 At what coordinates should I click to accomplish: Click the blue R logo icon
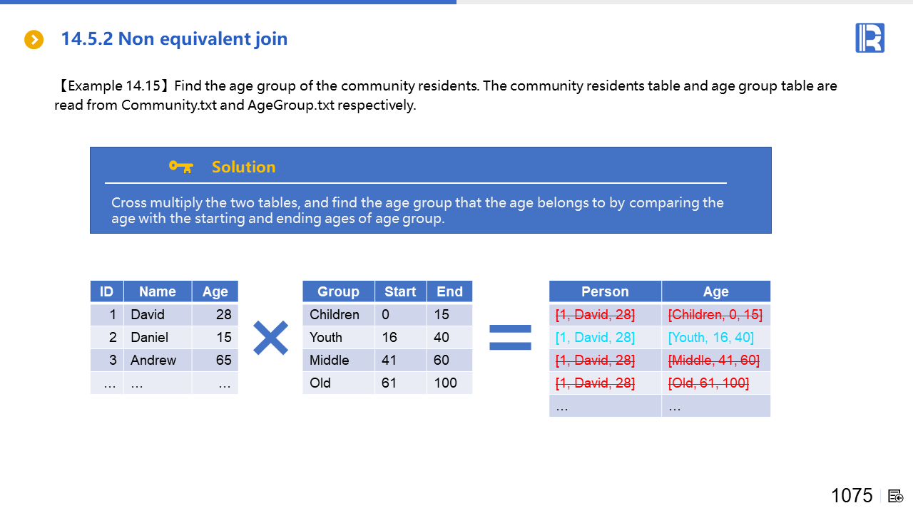869,38
